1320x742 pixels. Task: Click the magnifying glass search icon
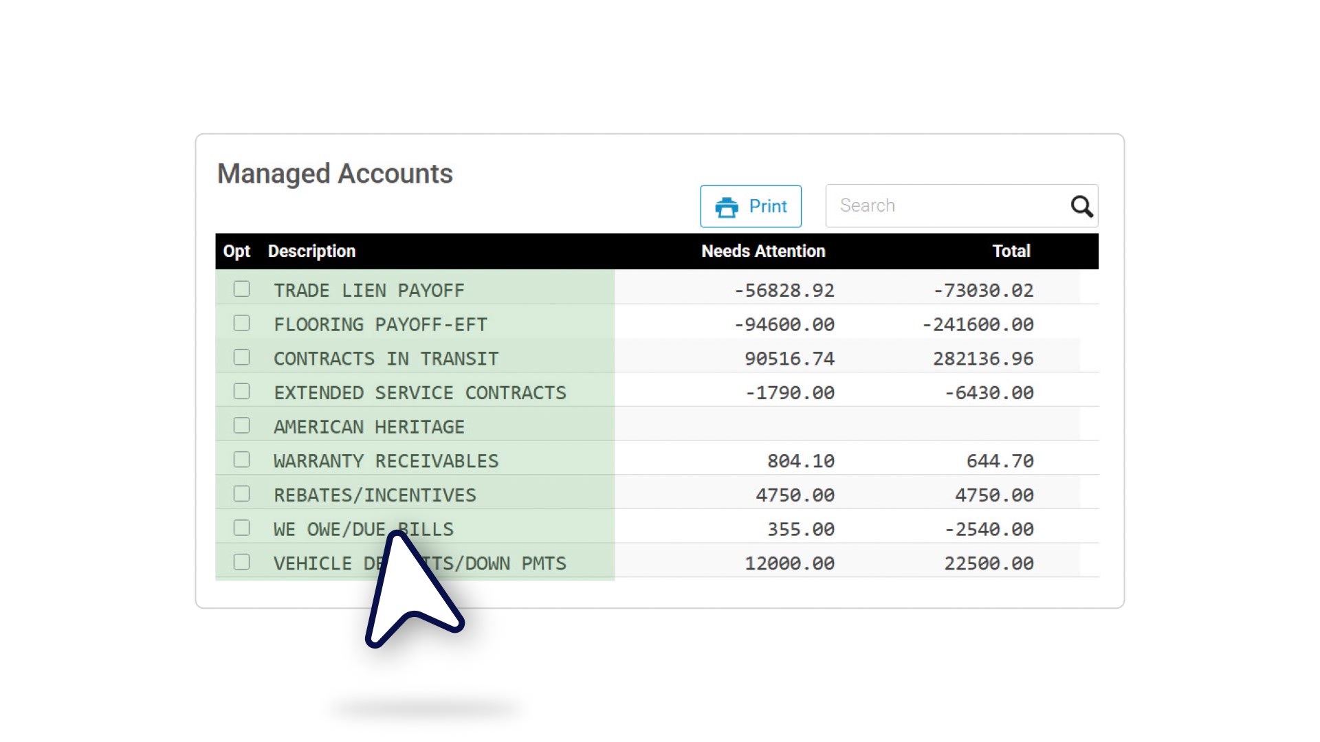[x=1081, y=205]
